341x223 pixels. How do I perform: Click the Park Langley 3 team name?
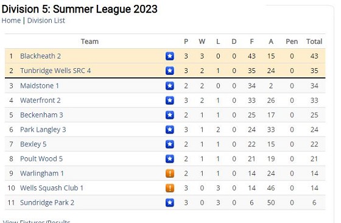pyautogui.click(x=43, y=130)
